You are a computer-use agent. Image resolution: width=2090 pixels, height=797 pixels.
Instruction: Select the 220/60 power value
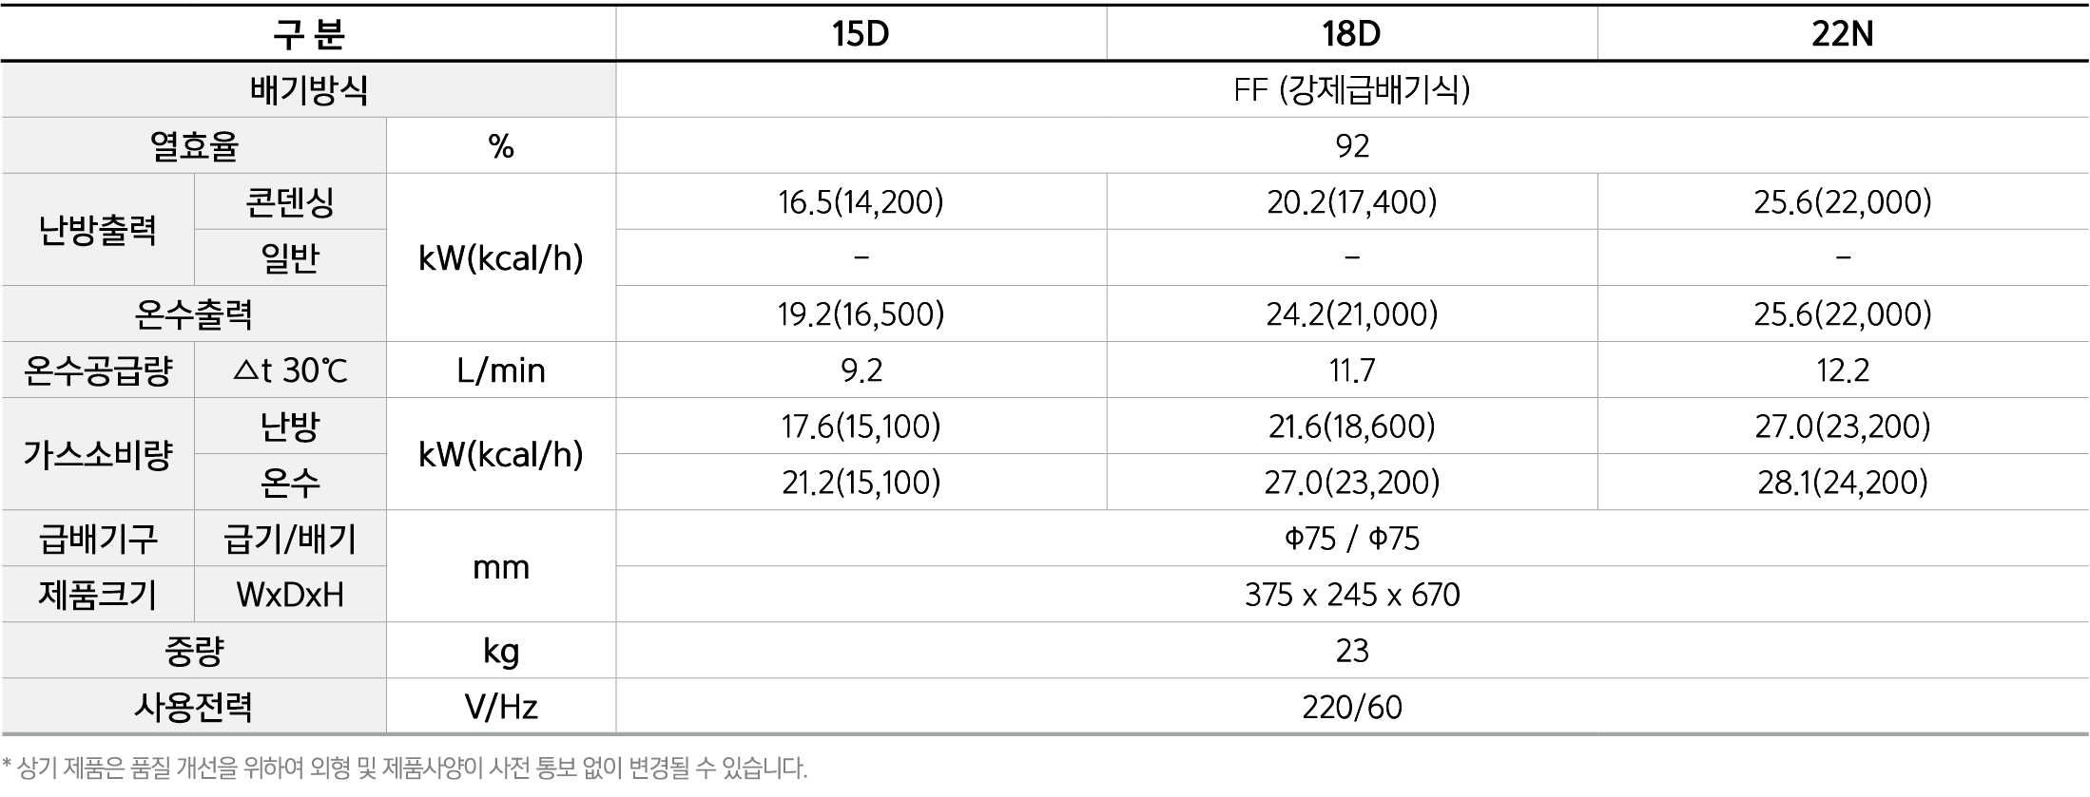[1351, 707]
